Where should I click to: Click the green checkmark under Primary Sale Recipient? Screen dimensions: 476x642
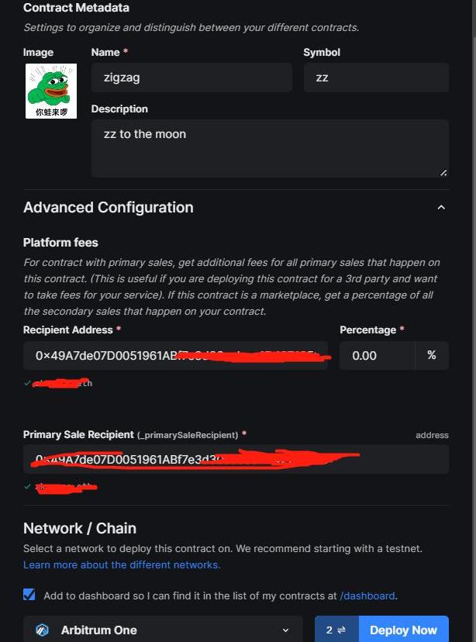click(x=28, y=487)
